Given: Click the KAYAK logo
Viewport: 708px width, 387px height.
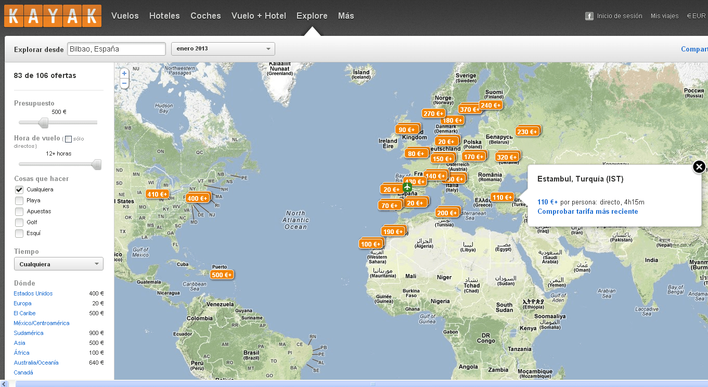Looking at the screenshot, I should (53, 16).
